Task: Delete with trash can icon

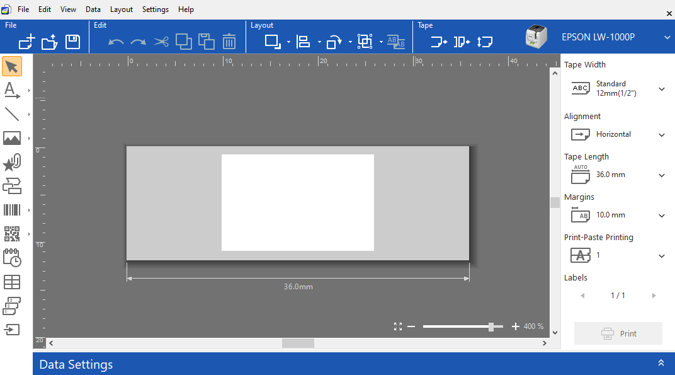Action: 229,42
